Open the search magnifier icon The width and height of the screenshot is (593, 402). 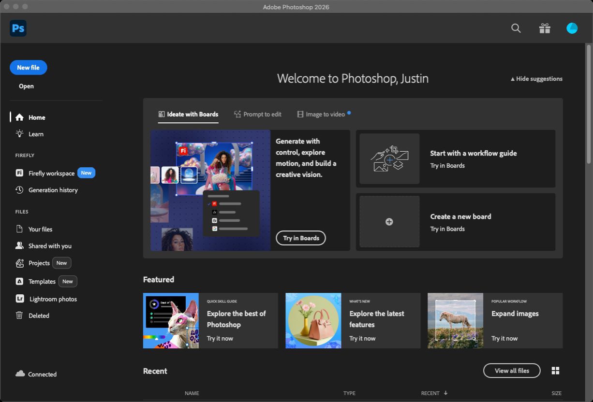(x=516, y=29)
